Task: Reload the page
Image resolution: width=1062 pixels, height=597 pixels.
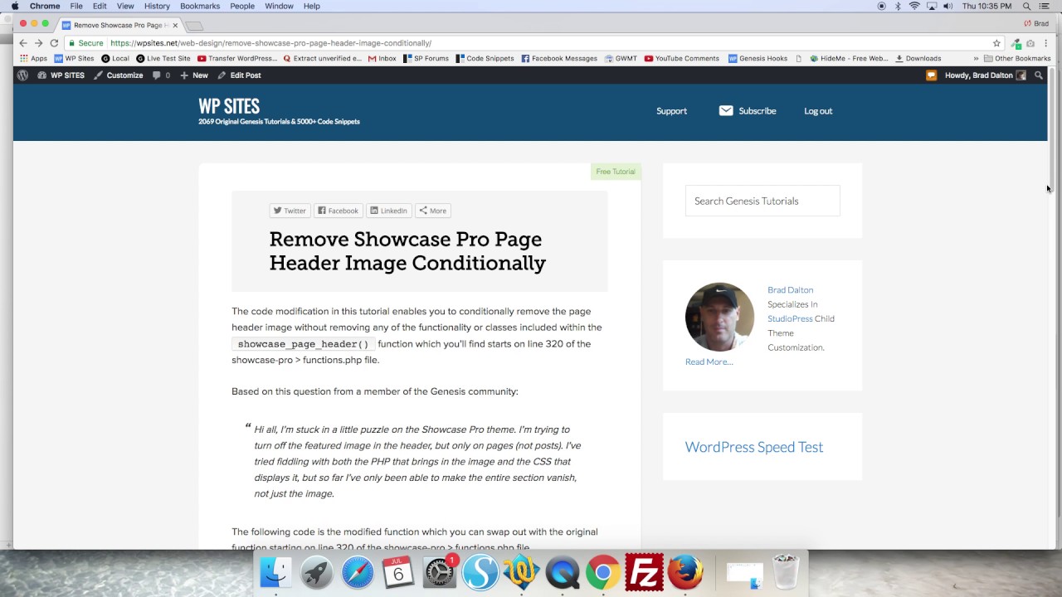Action: (54, 43)
